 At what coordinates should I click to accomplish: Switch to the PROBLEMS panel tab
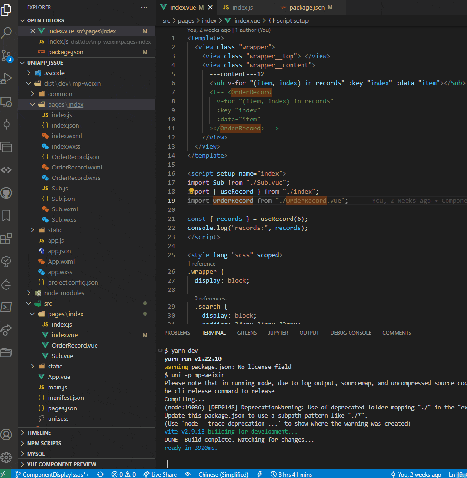pyautogui.click(x=177, y=333)
